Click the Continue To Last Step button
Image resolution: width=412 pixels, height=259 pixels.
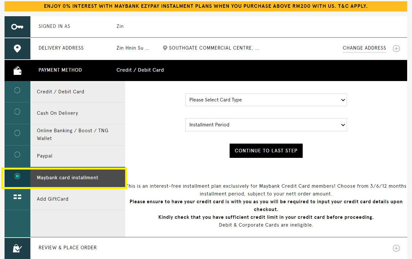pyautogui.click(x=266, y=151)
